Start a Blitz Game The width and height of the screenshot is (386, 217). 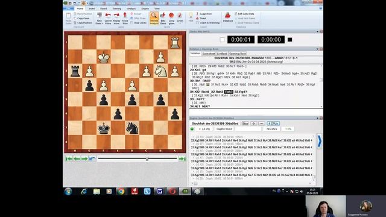pyautogui.click(x=163, y=18)
